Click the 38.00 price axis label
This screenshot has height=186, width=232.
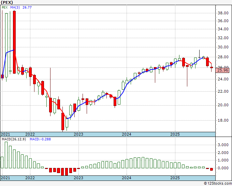click(223, 13)
